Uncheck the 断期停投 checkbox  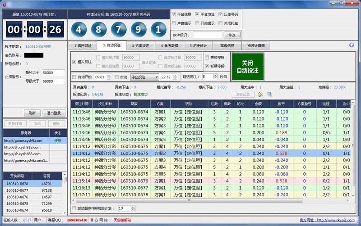[x=207, y=66]
